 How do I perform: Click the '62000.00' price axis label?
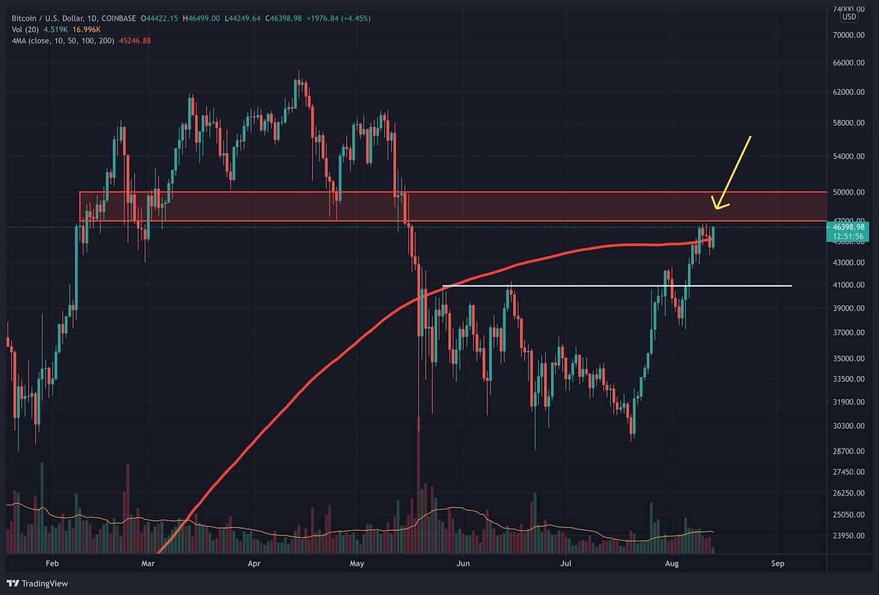[848, 92]
